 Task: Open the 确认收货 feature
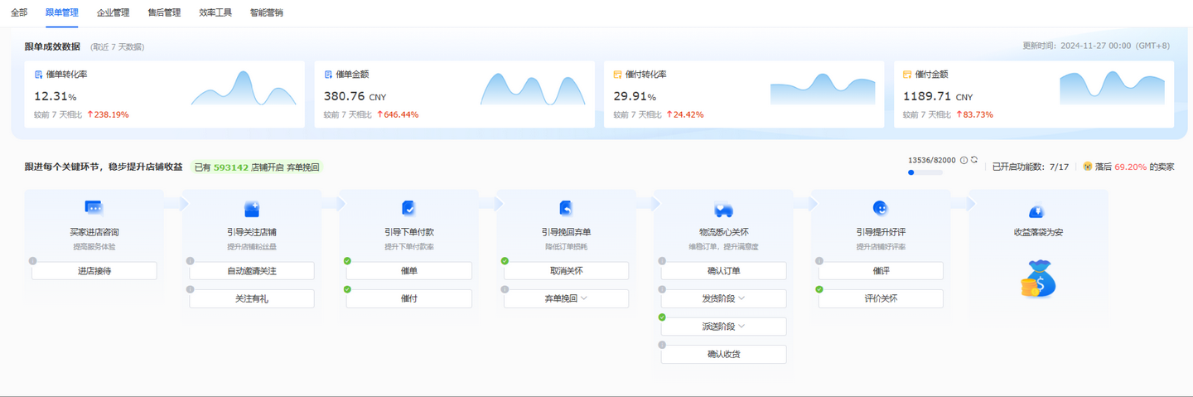724,354
